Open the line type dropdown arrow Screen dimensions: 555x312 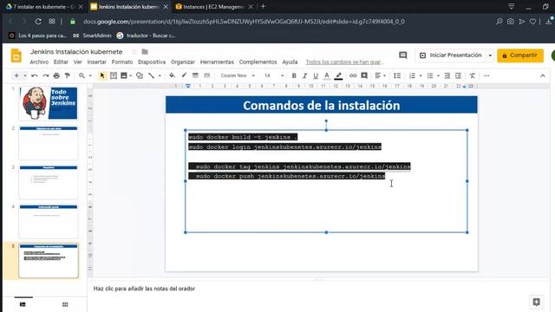coord(160,75)
